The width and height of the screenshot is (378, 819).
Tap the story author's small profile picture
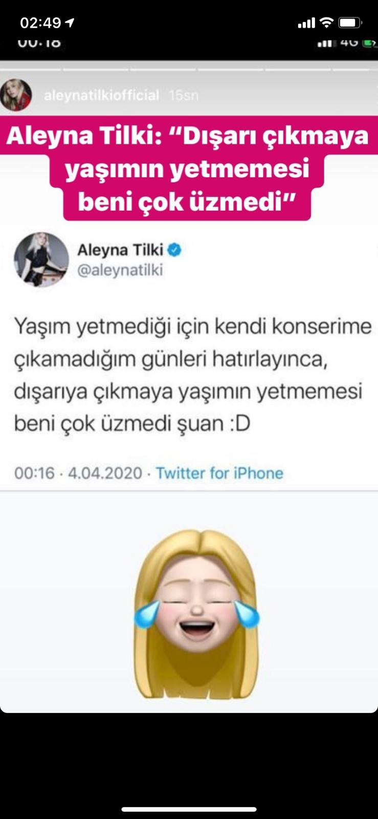click(16, 95)
